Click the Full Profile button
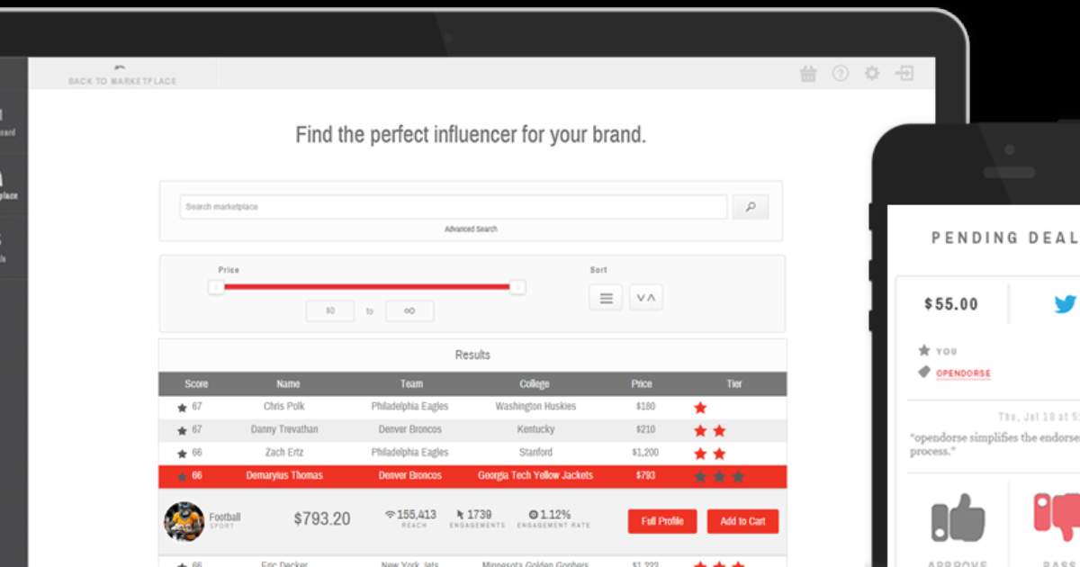The height and width of the screenshot is (567, 1080). pyautogui.click(x=661, y=521)
